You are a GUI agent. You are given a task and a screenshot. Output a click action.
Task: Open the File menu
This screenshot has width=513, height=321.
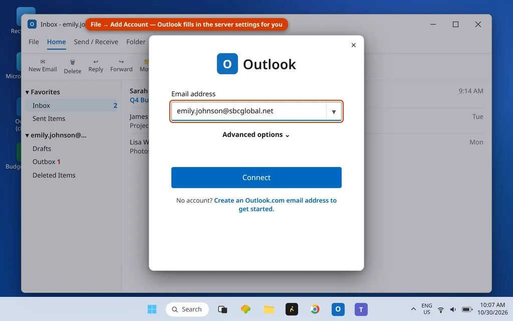[x=34, y=42]
